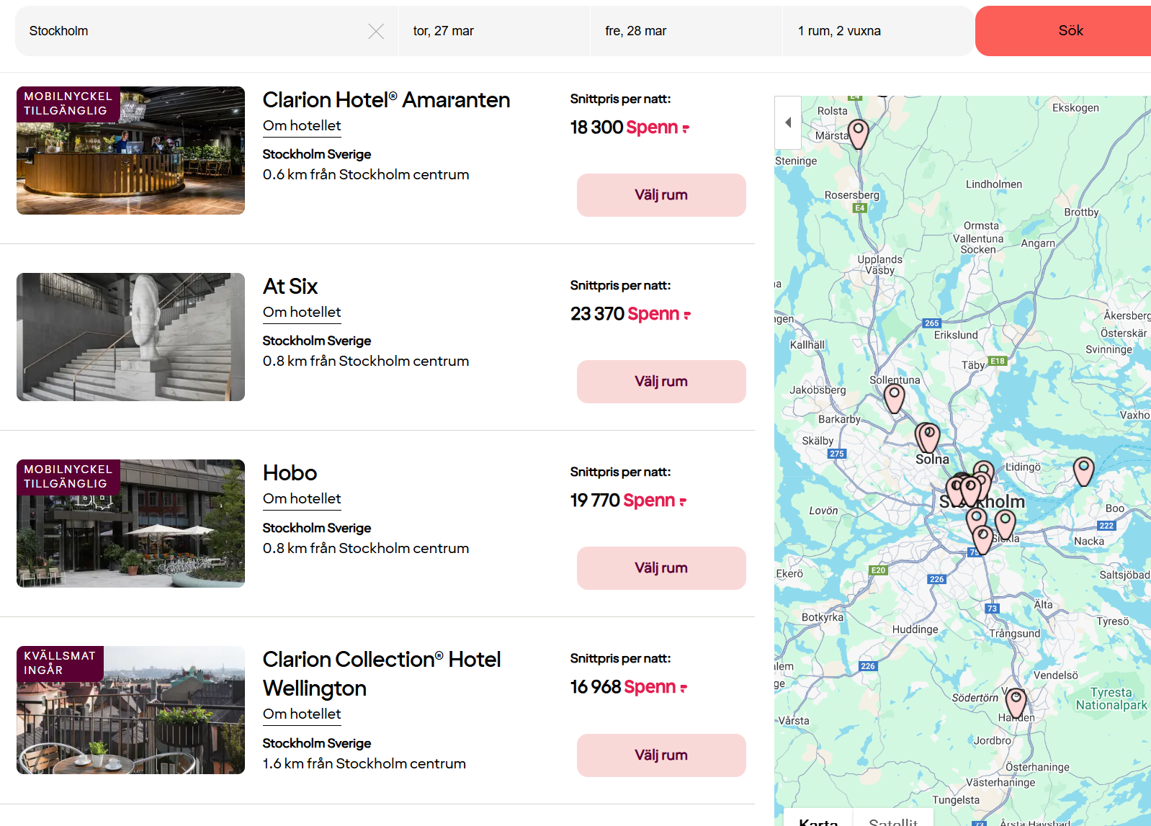
Task: Open check-out date fre, 28 mar
Action: point(686,31)
